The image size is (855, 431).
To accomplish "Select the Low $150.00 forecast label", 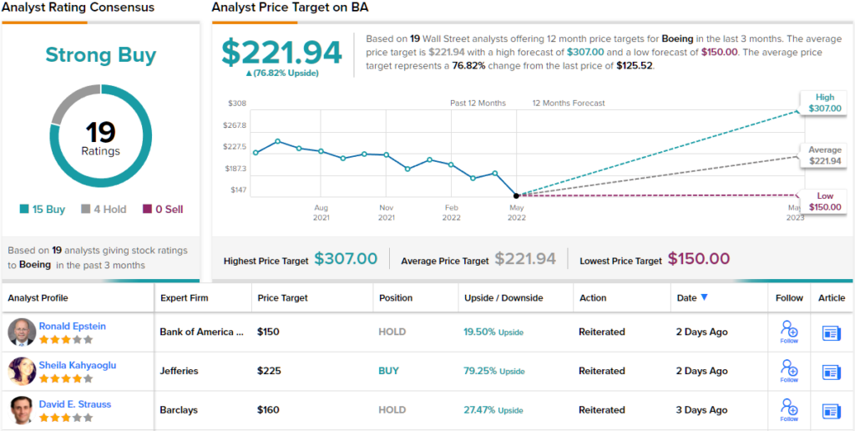I will (x=822, y=200).
